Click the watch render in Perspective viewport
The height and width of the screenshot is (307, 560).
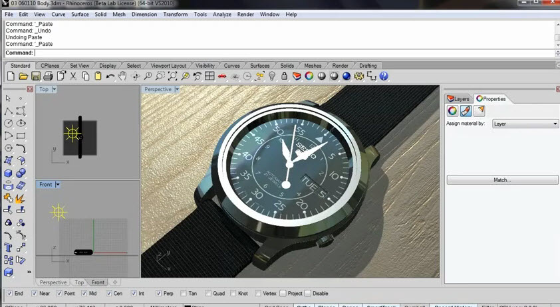tap(290, 181)
